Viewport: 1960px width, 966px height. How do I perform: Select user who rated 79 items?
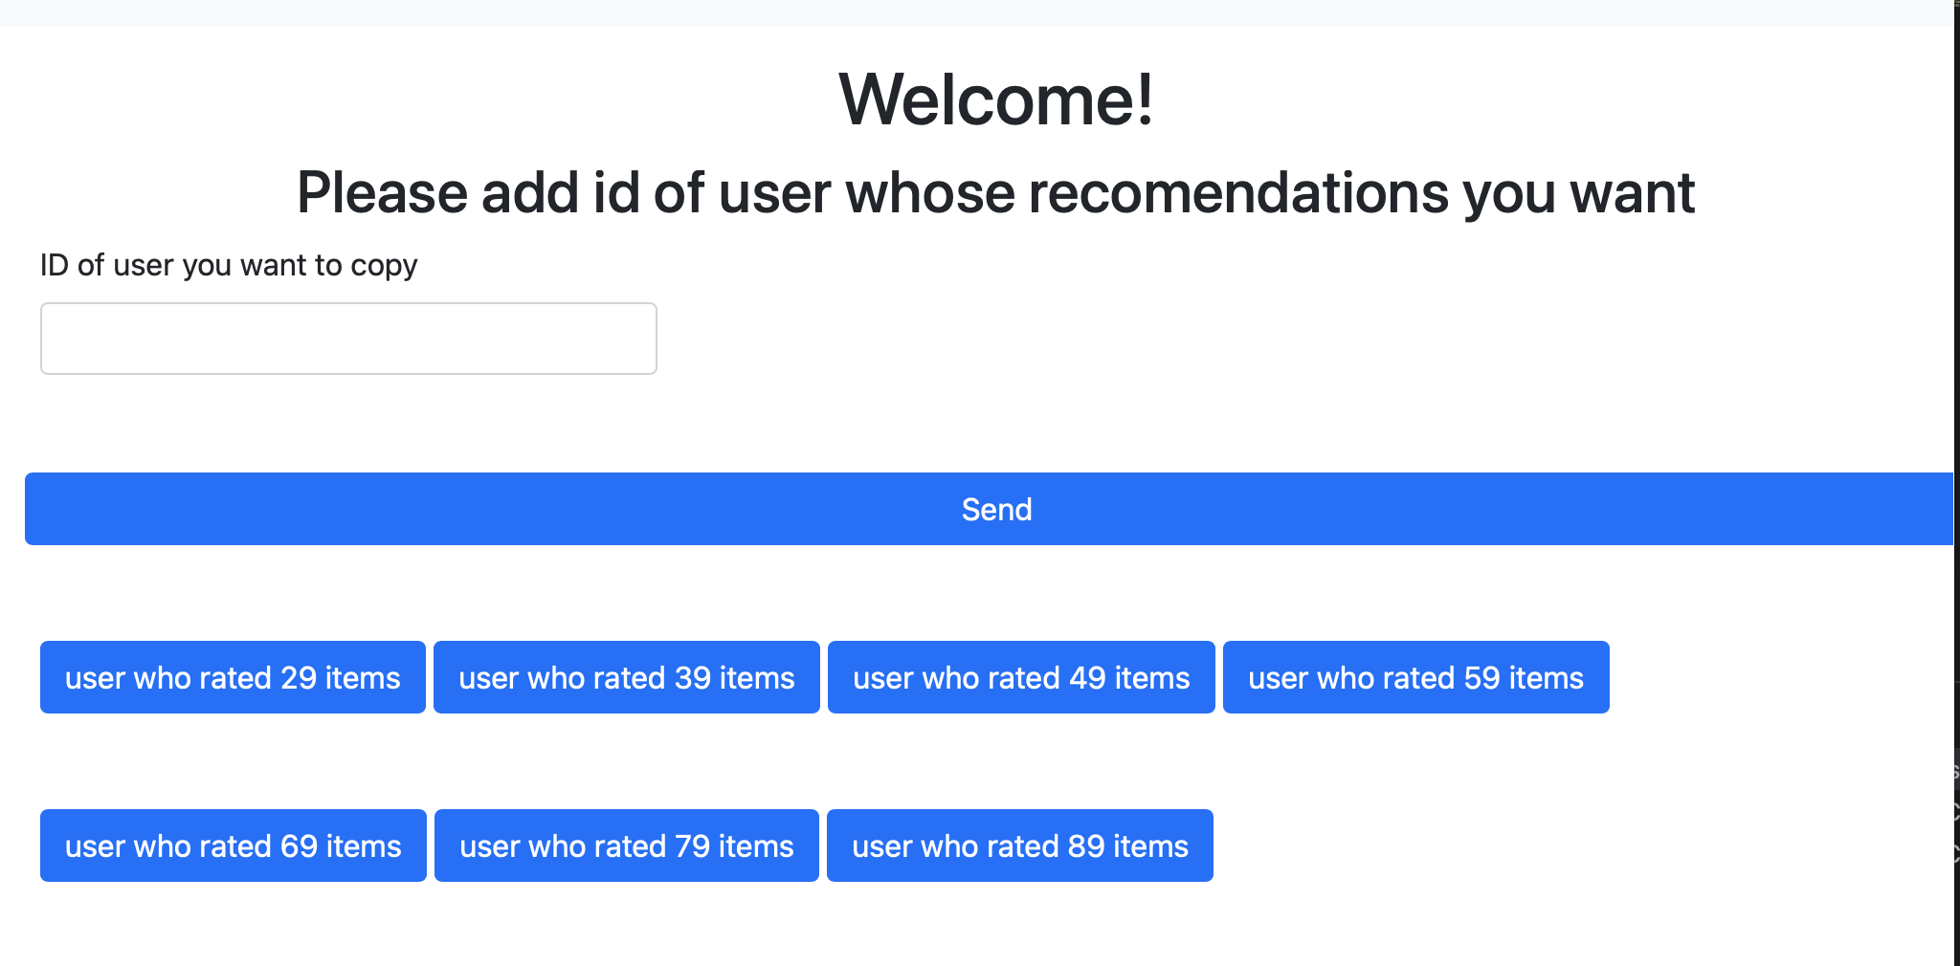tap(626, 845)
